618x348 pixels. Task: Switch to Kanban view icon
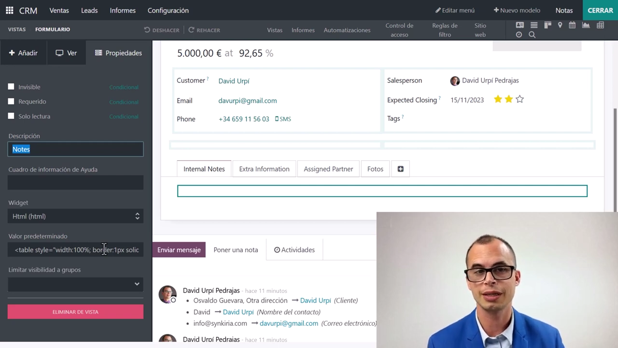pos(548,25)
